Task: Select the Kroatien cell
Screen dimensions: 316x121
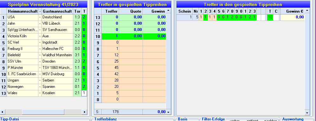Action: tap(57, 93)
